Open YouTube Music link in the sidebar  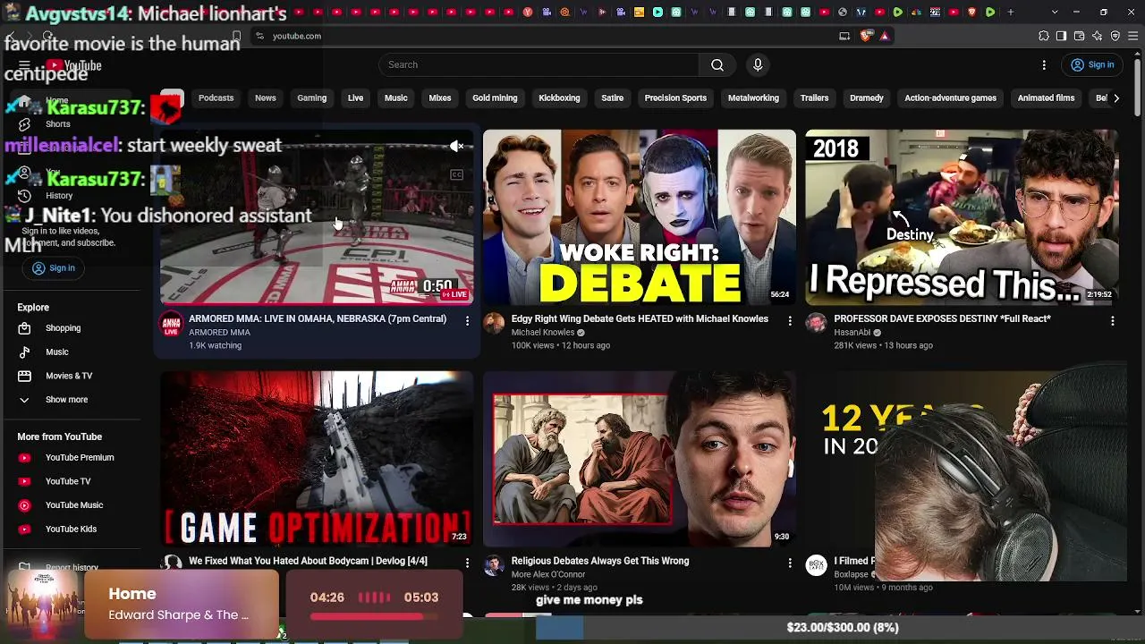(72, 505)
